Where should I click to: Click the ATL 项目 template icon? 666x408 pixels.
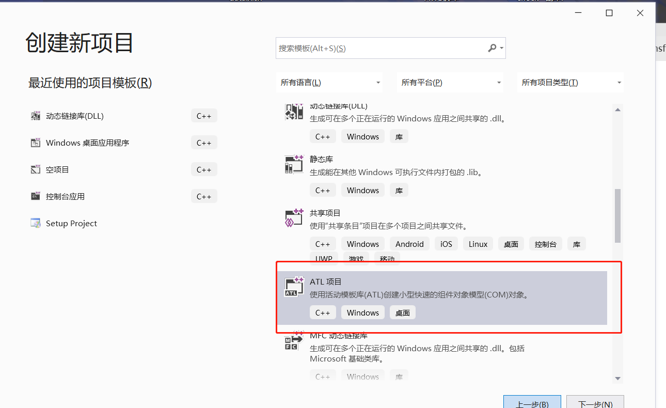[294, 287]
